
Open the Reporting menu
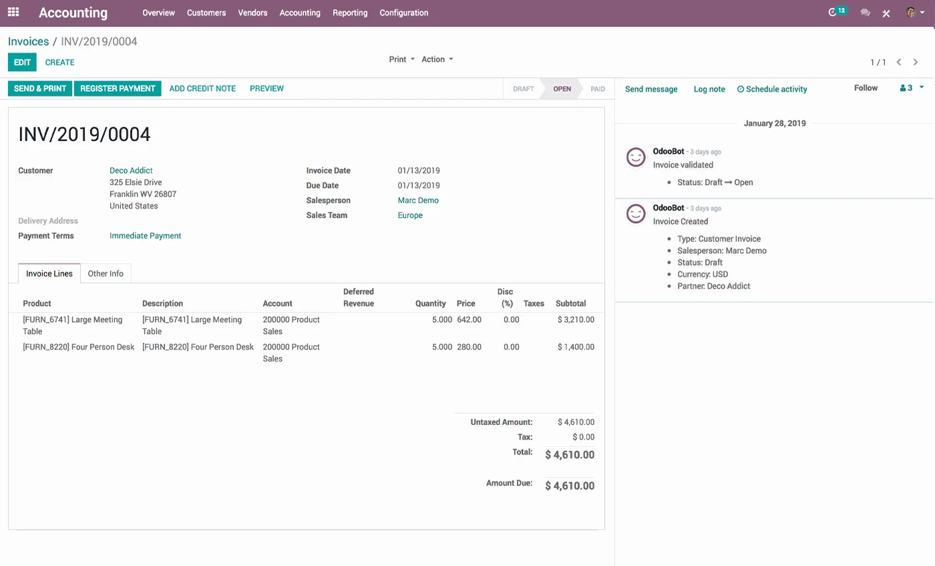350,12
